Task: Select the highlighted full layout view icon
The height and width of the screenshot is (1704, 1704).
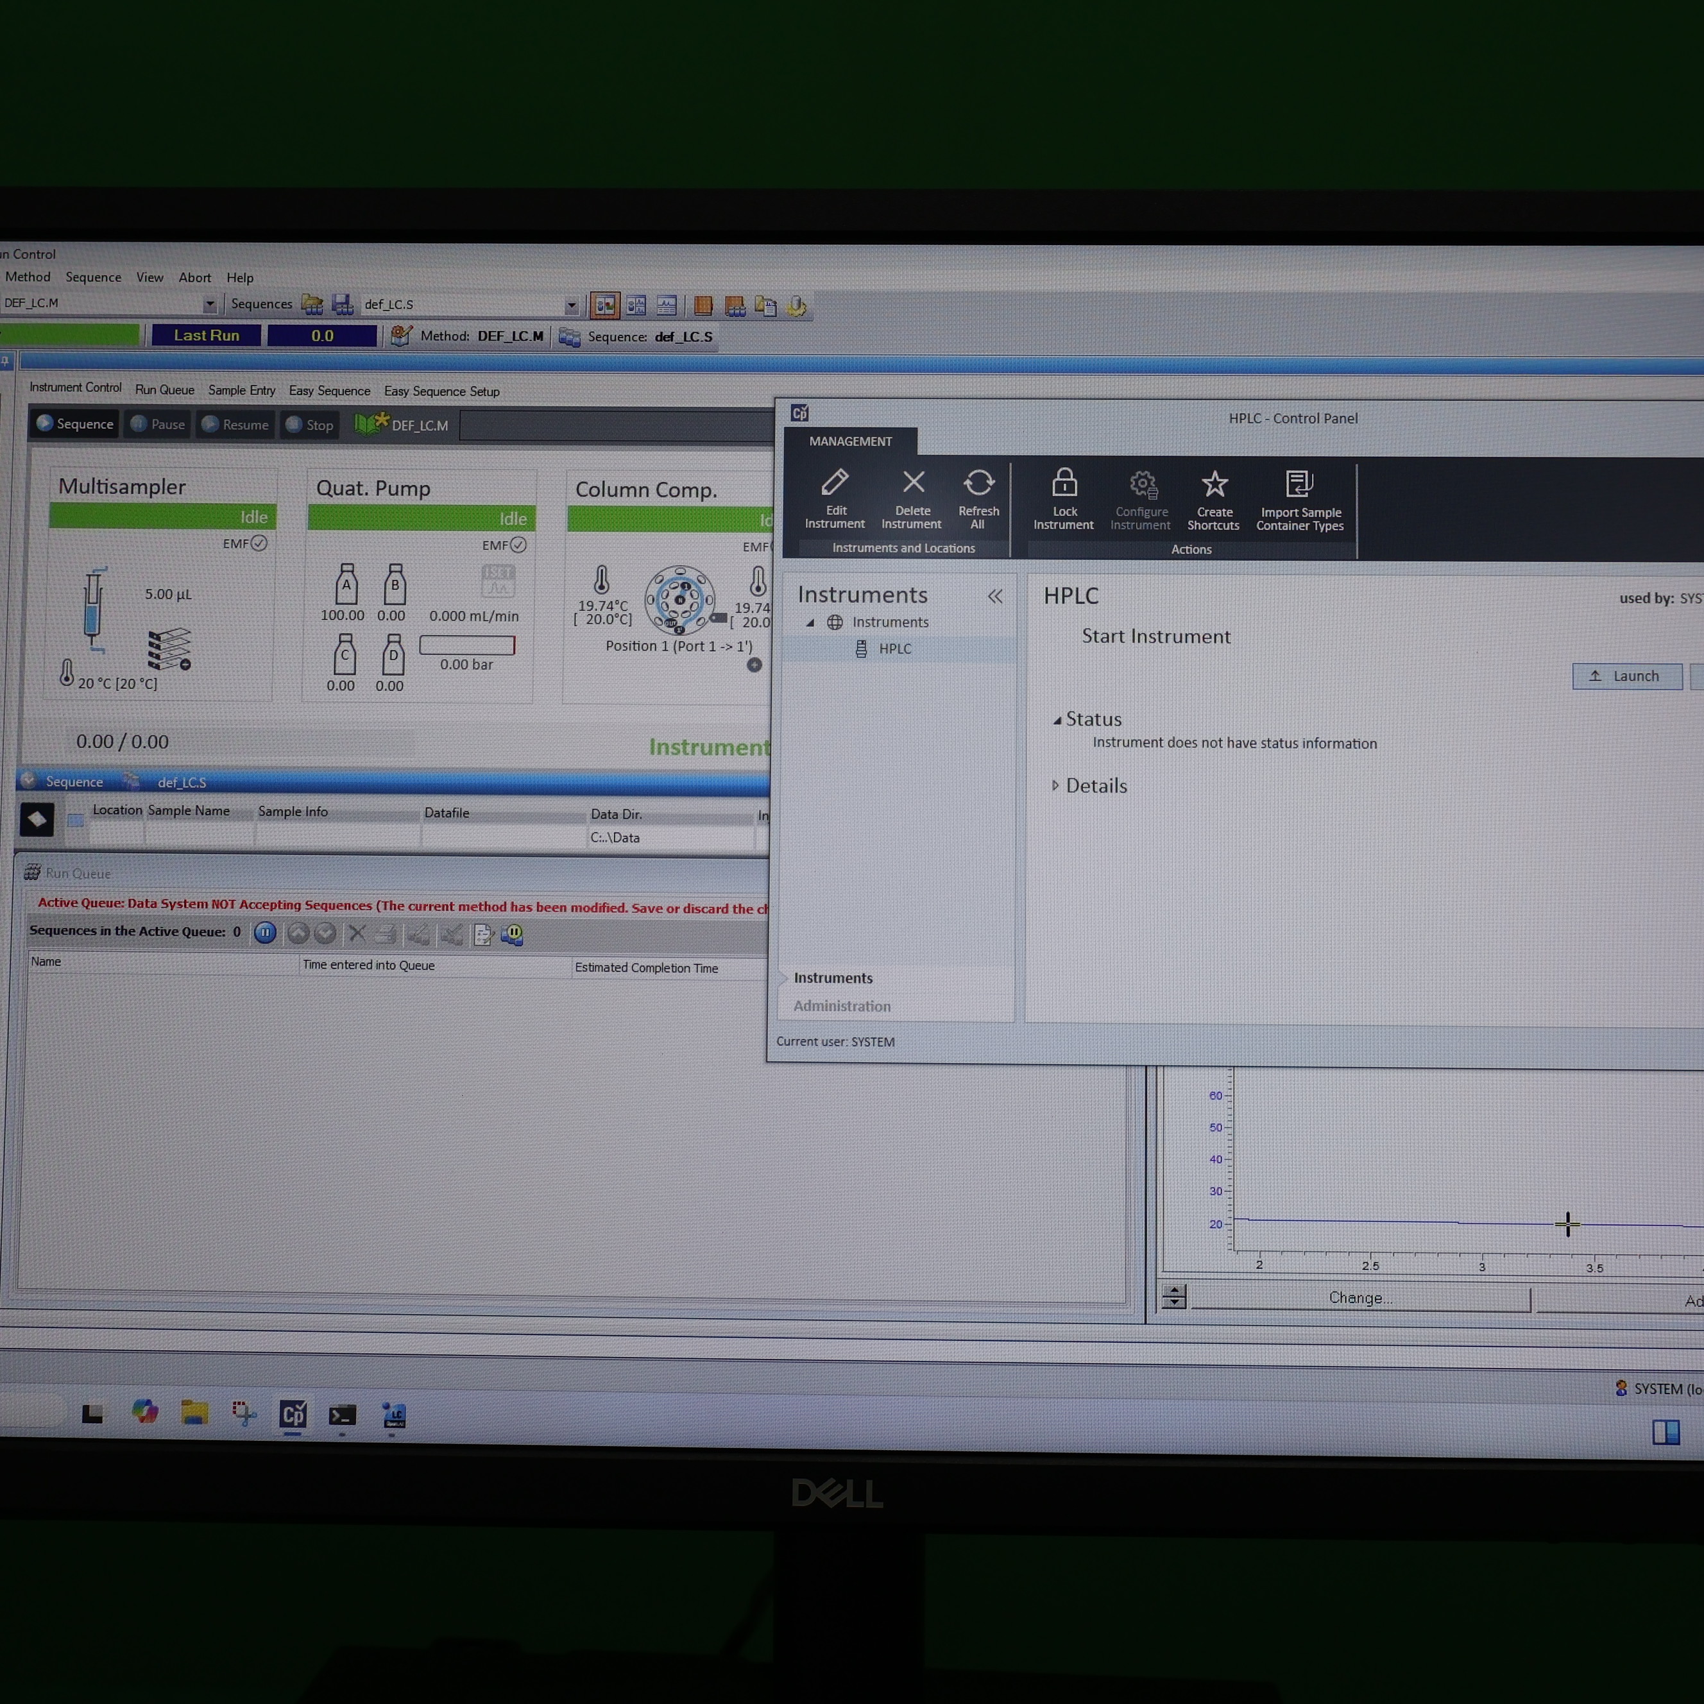Action: pyautogui.click(x=605, y=306)
